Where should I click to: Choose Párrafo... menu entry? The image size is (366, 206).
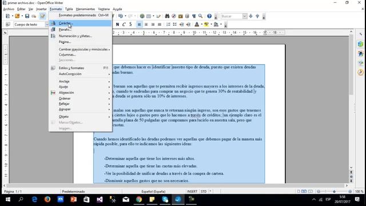pyautogui.click(x=81, y=30)
